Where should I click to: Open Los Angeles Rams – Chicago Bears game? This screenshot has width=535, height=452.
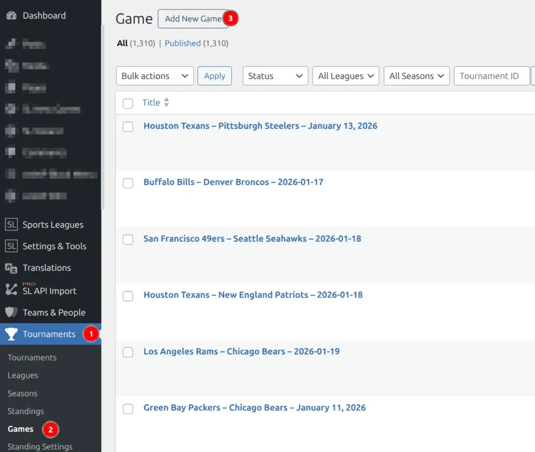[x=241, y=351]
